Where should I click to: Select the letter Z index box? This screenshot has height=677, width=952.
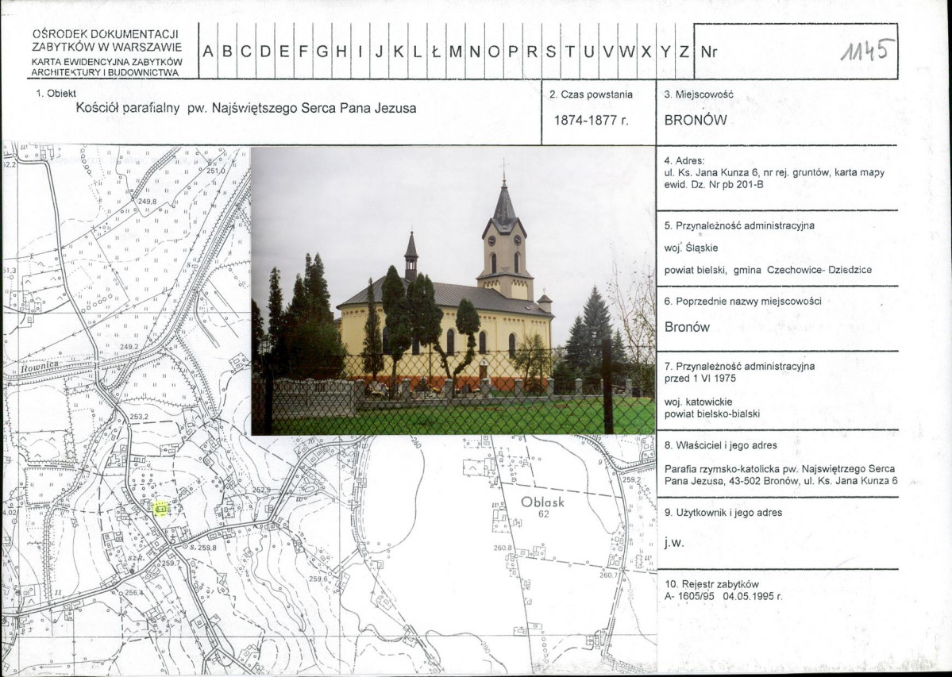[684, 52]
